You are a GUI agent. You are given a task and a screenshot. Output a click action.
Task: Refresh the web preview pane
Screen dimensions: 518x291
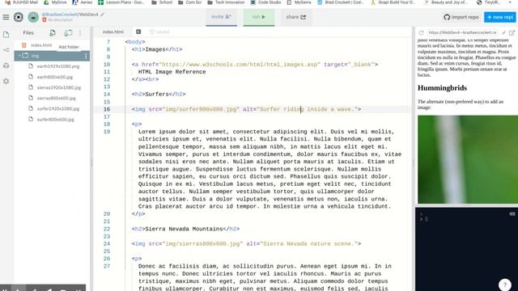coord(421,32)
